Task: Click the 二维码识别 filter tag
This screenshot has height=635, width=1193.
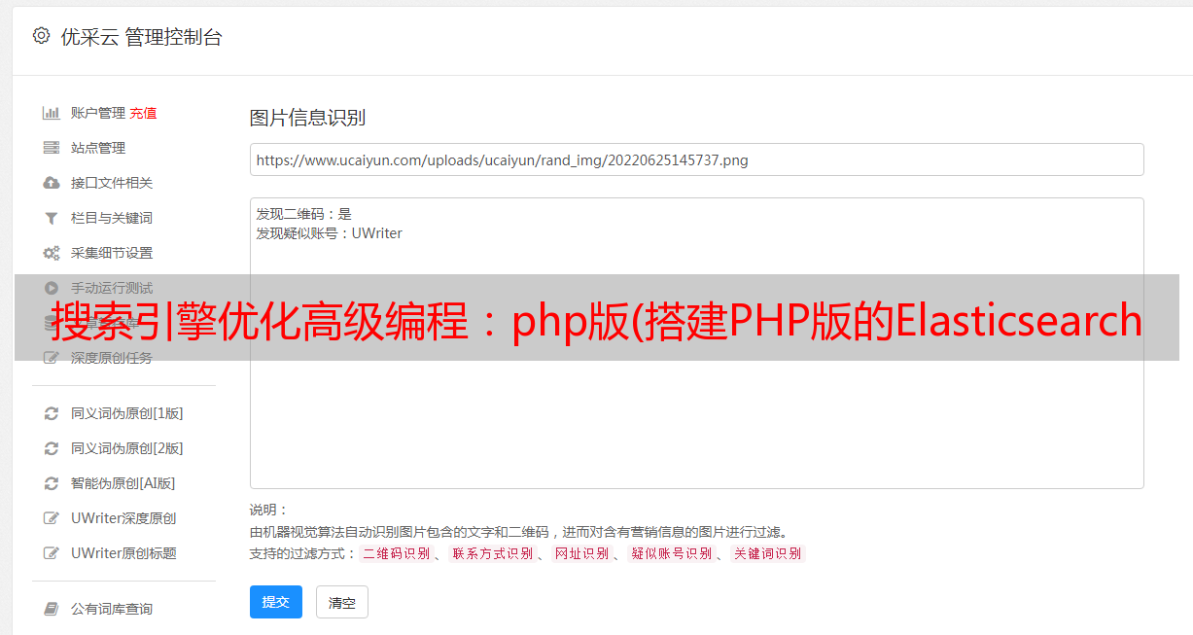Action: tap(397, 553)
